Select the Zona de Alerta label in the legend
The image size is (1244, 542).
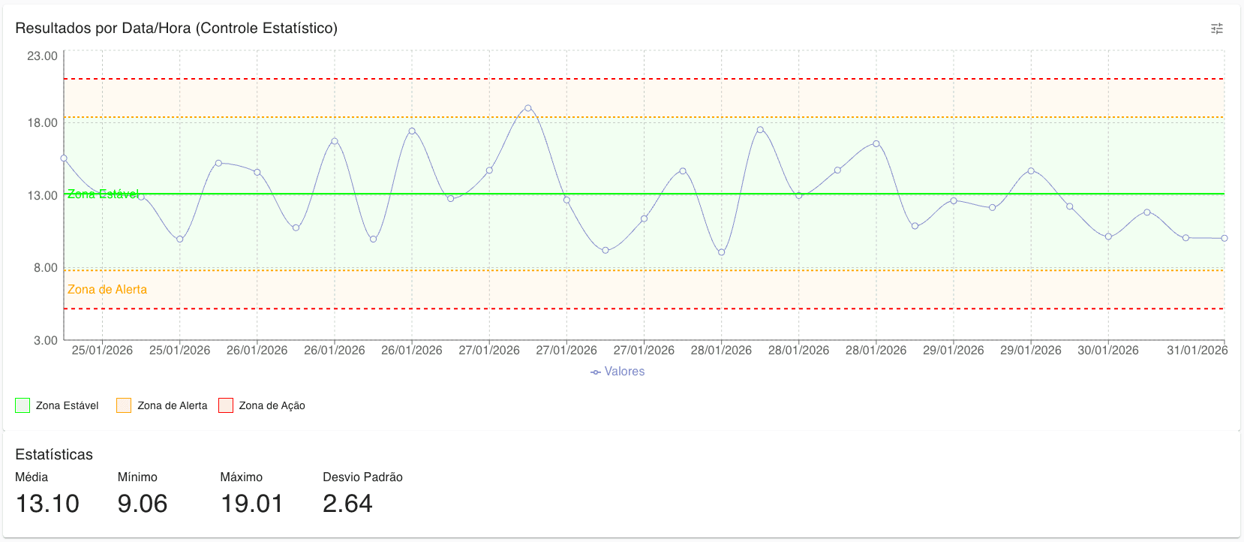172,405
